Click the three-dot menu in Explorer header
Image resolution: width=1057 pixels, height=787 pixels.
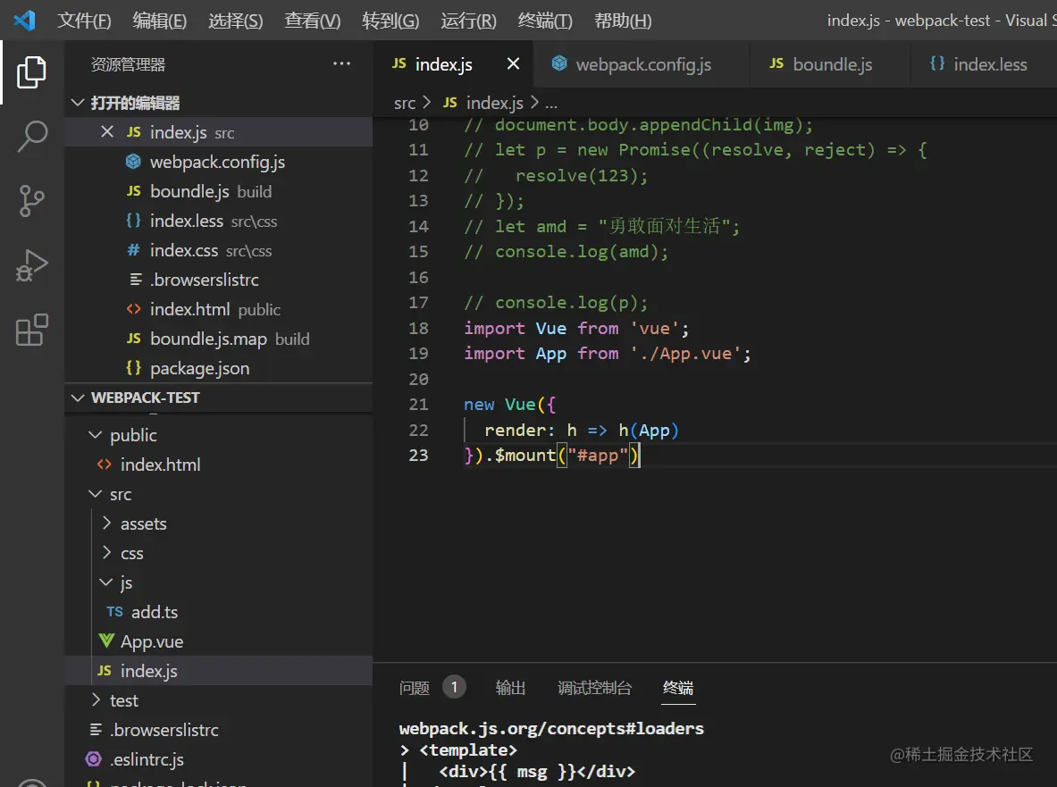tap(341, 64)
